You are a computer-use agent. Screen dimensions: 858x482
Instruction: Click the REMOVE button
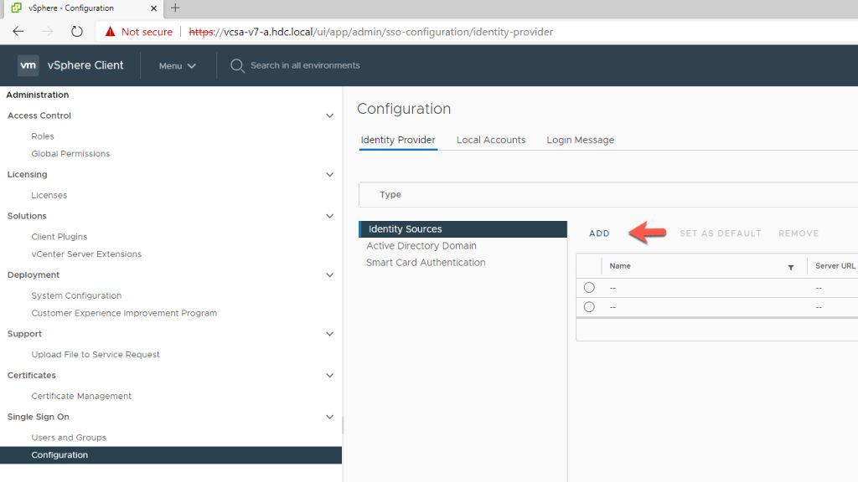(799, 233)
